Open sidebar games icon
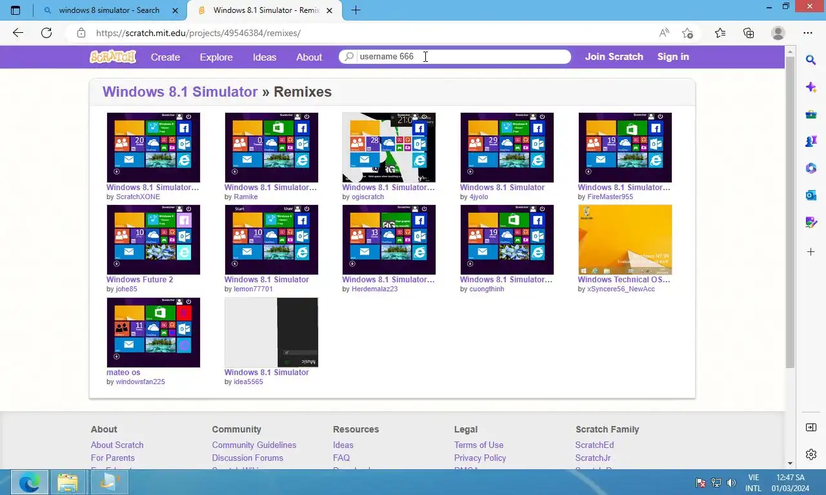Screen dimensions: 826x495 [811, 142]
